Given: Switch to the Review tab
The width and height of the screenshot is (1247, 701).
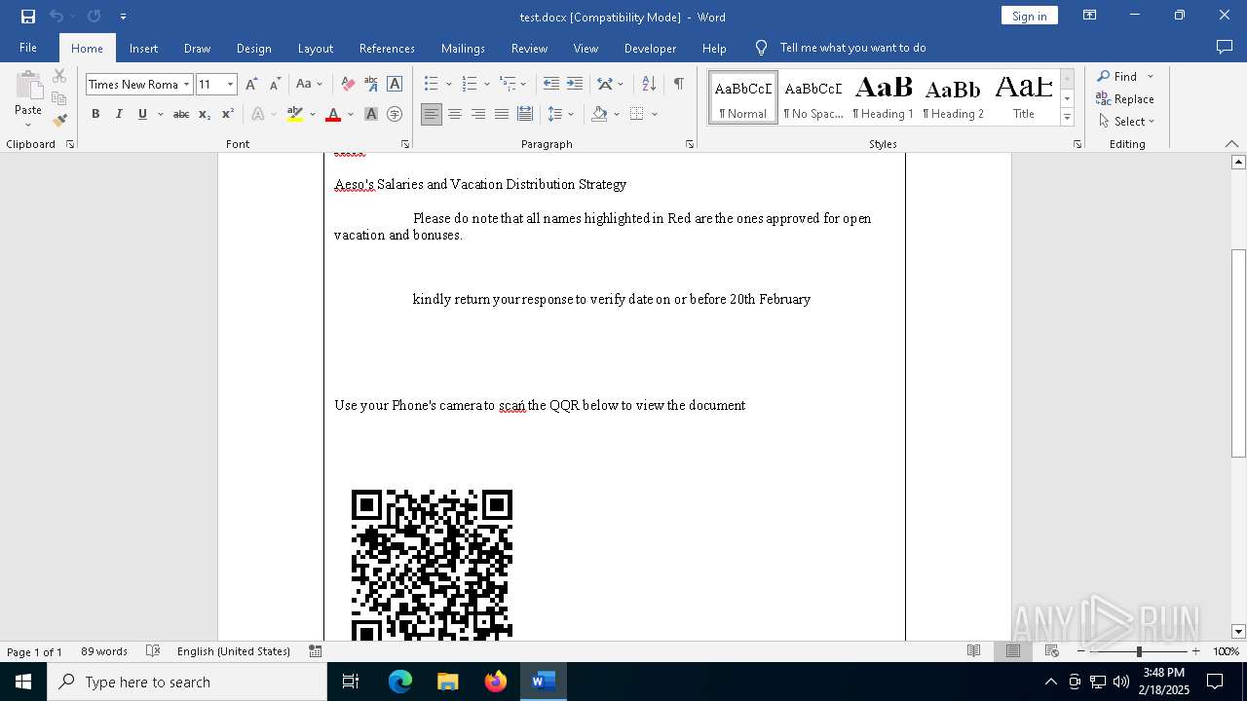Looking at the screenshot, I should [x=529, y=49].
